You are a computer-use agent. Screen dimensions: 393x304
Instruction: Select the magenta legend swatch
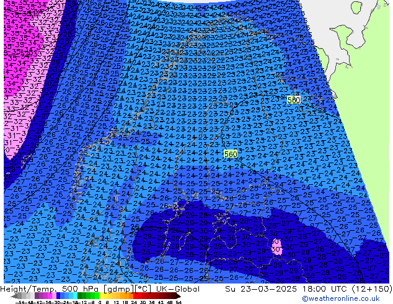tap(50, 296)
